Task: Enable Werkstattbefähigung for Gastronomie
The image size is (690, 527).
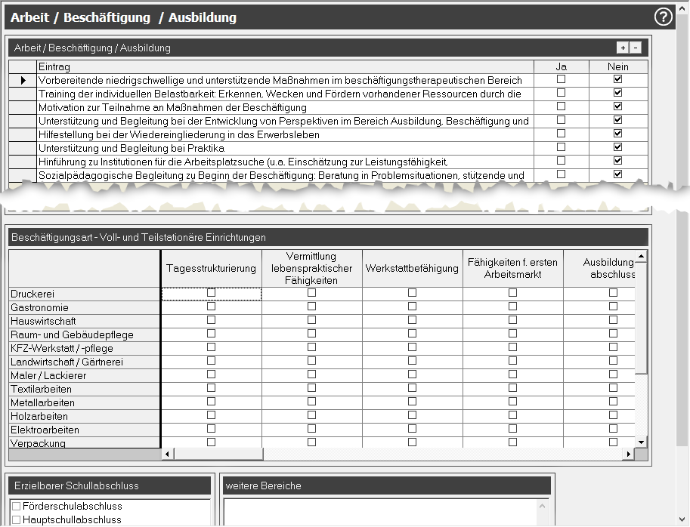Action: pyautogui.click(x=412, y=307)
